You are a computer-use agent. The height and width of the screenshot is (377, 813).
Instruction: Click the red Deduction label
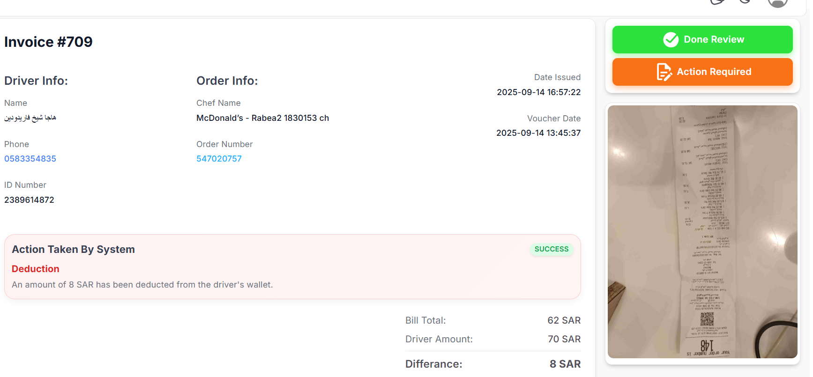point(36,269)
